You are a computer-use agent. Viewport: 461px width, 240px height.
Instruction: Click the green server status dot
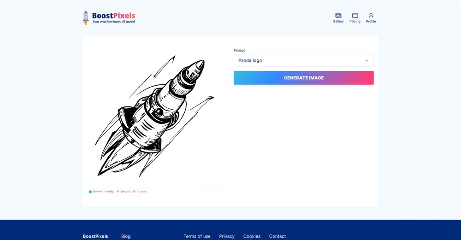click(90, 191)
